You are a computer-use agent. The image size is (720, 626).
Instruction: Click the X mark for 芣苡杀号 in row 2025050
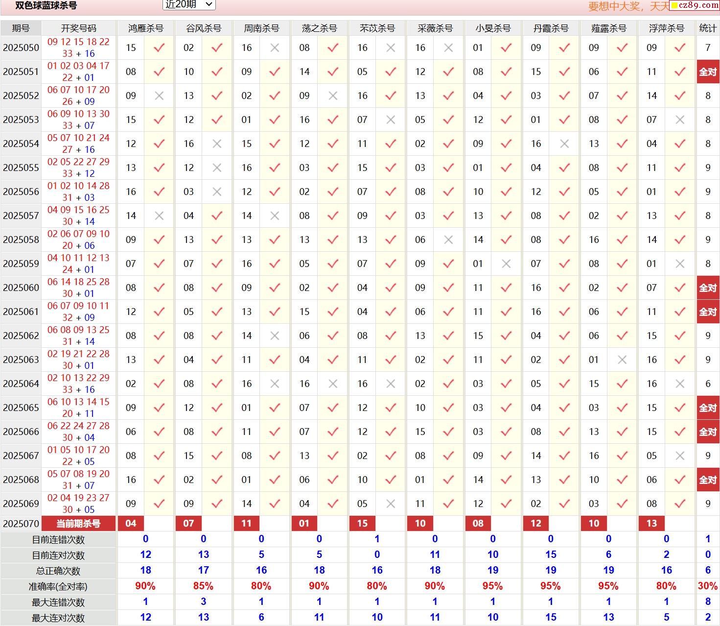tap(391, 48)
